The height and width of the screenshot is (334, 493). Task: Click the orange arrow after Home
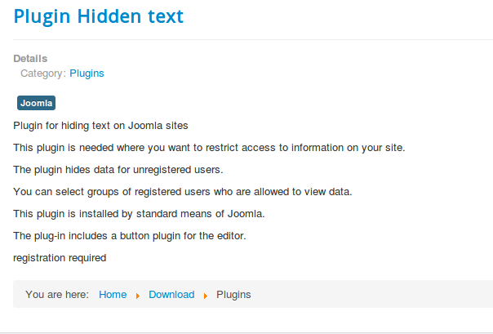[138, 296]
